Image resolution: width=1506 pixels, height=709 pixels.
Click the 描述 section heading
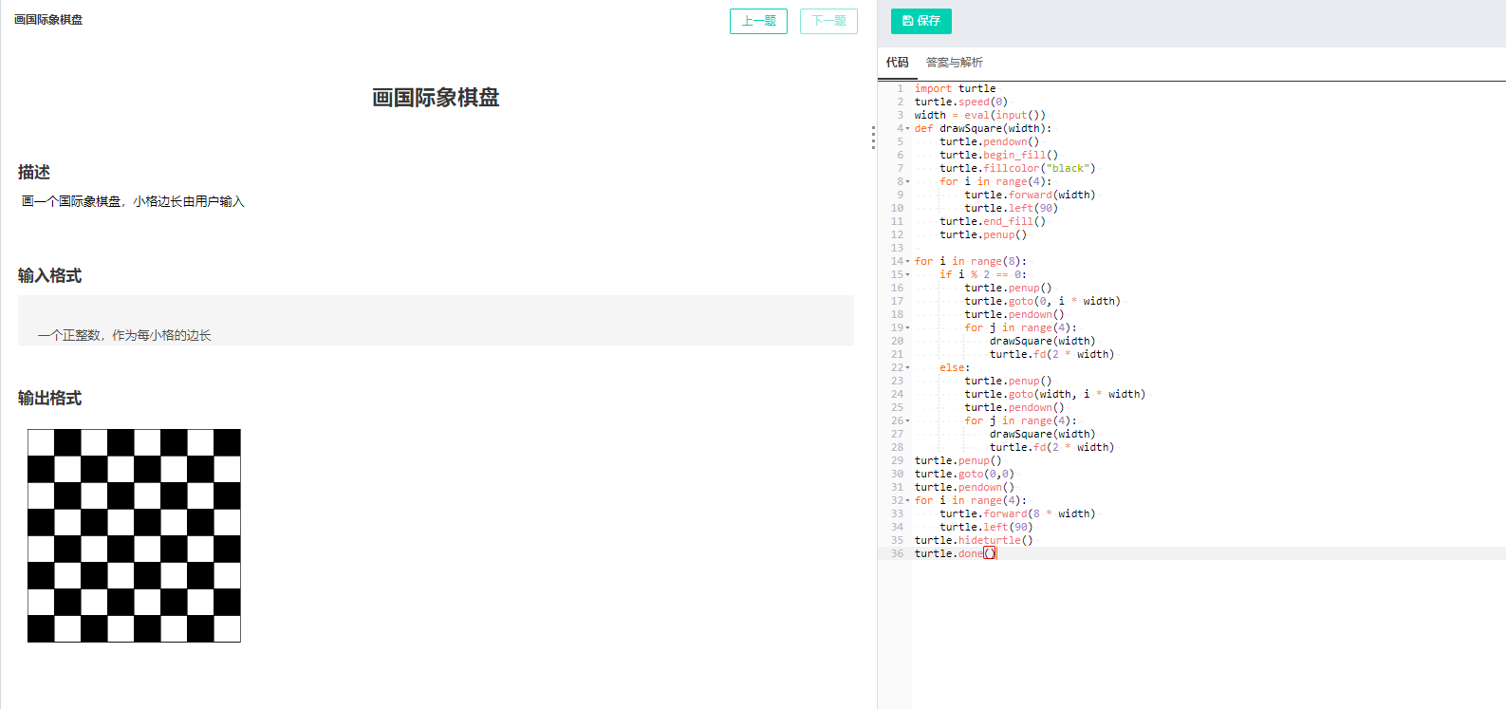[x=34, y=172]
